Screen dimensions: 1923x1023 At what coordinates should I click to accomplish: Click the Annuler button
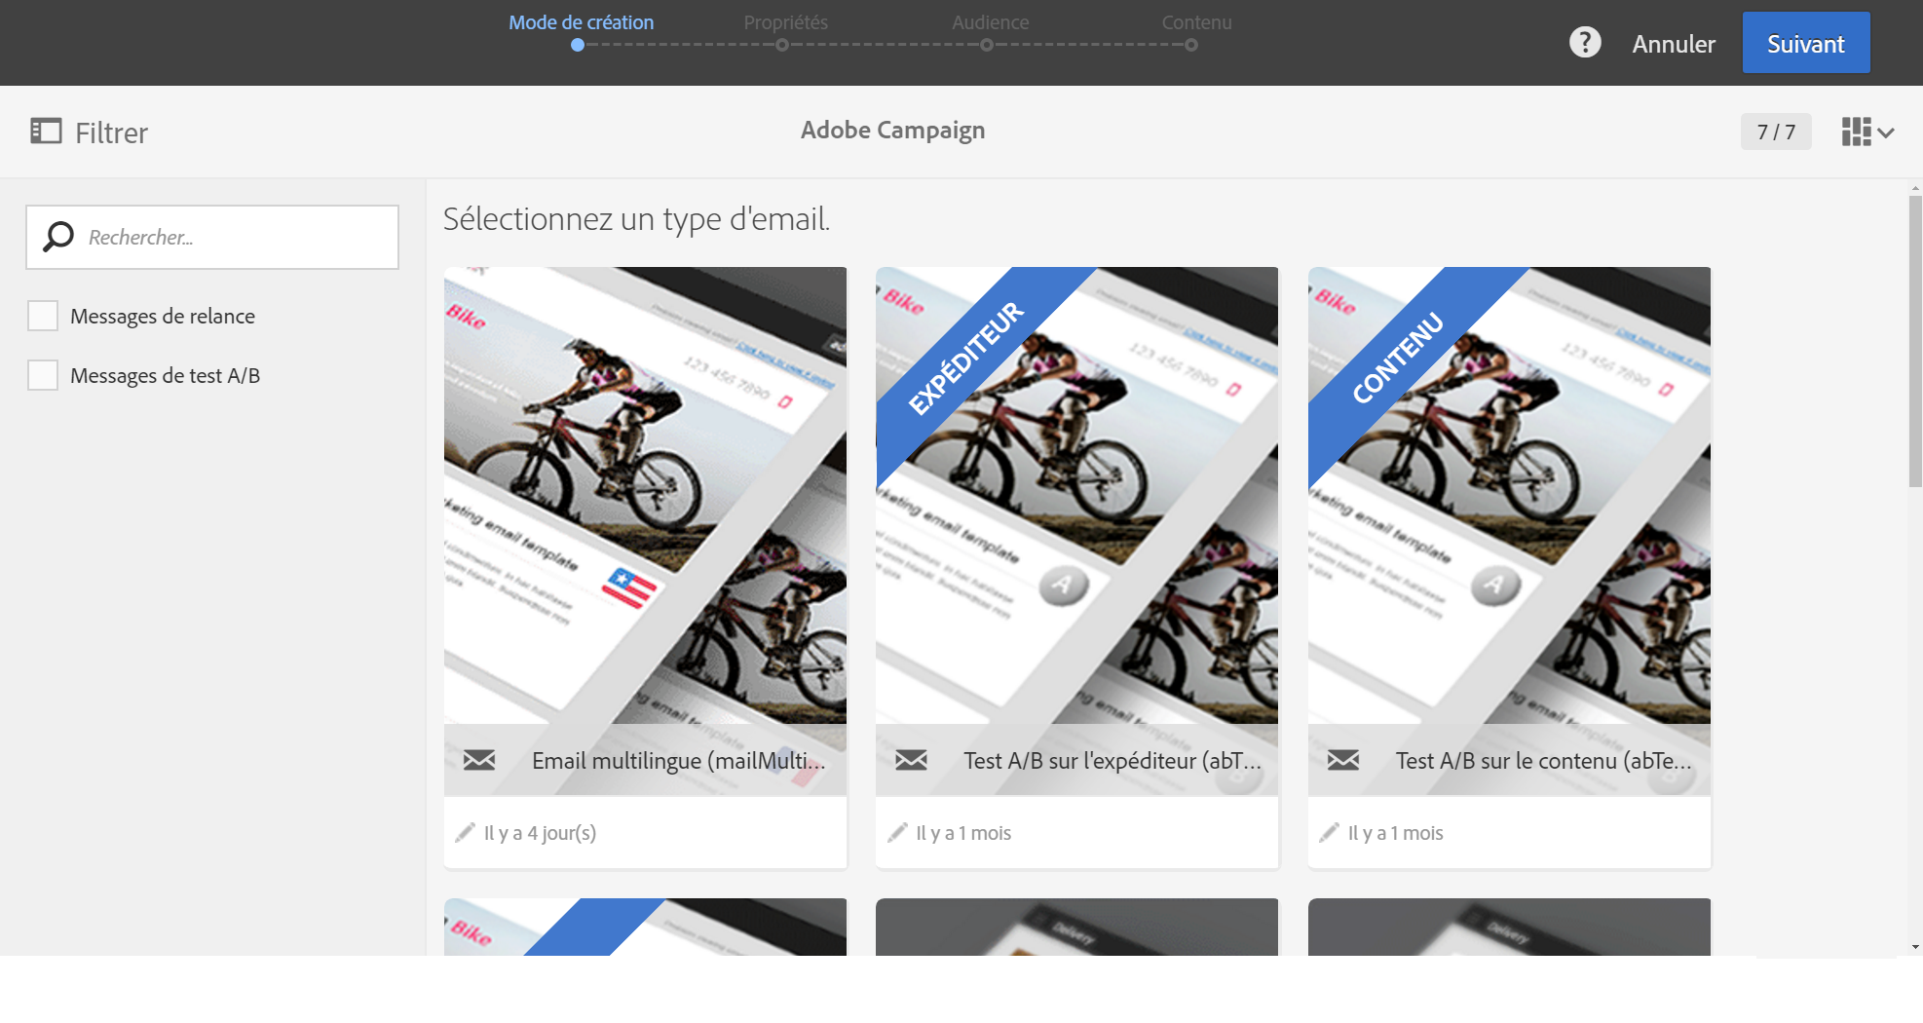[x=1674, y=44]
